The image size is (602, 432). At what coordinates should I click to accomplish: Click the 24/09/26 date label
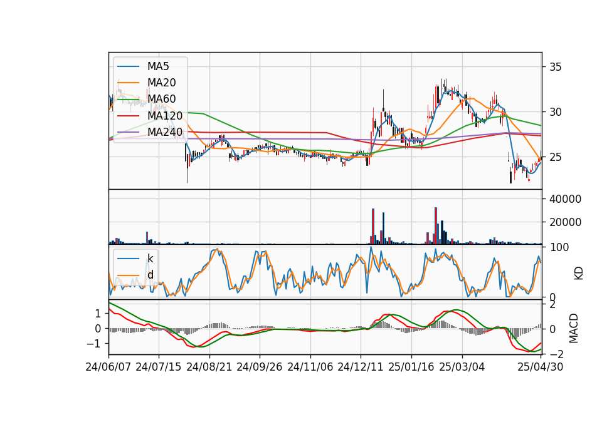point(260,367)
